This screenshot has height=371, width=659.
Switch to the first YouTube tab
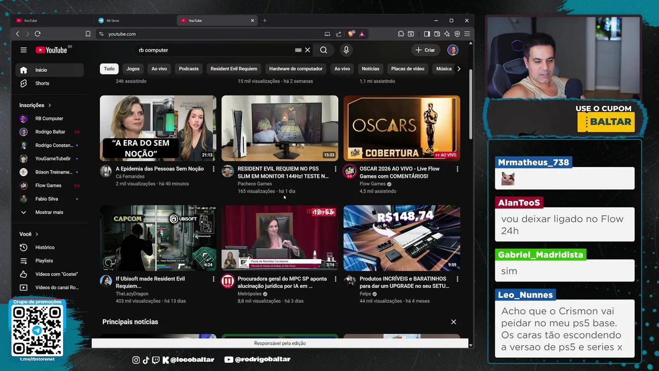coord(51,21)
